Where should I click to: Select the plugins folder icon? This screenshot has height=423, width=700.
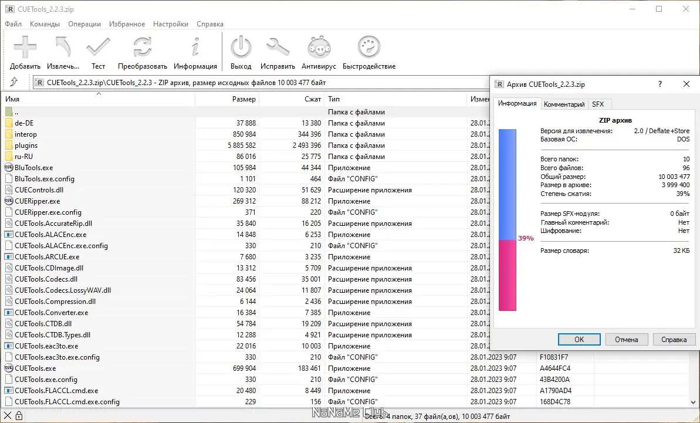tap(9, 145)
